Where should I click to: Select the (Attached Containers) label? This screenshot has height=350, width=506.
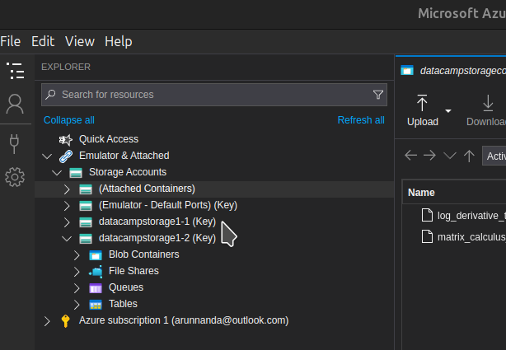tap(147, 189)
